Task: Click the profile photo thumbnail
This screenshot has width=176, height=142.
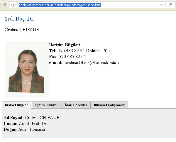Action: coord(27,70)
